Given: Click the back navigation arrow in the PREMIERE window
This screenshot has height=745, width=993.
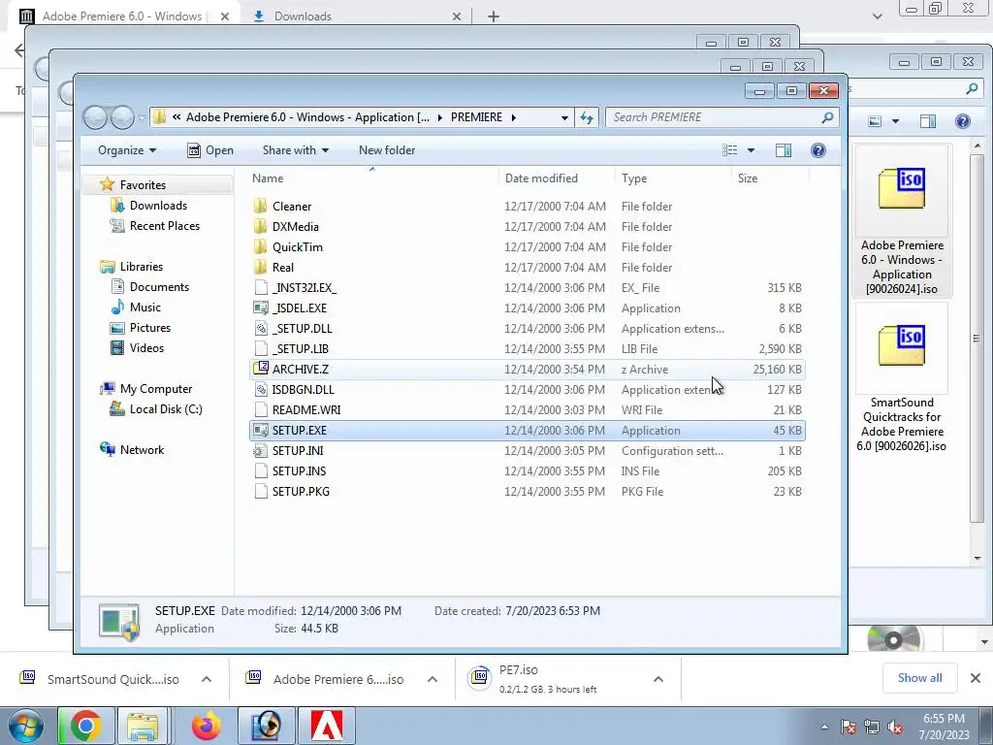Looking at the screenshot, I should click(x=95, y=117).
